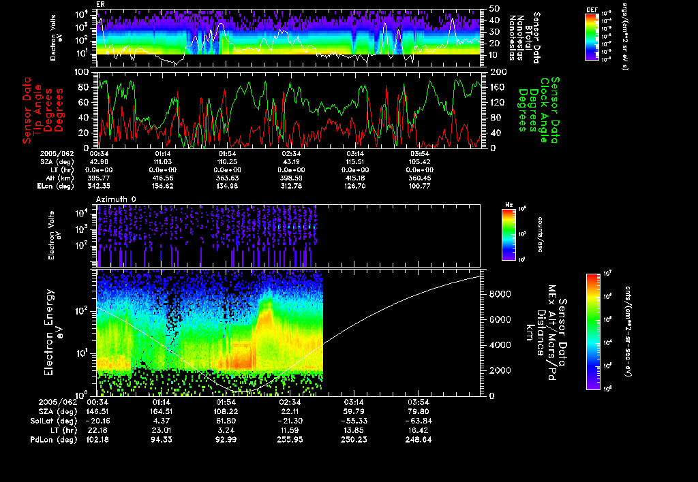Click the altitude value '416.56'
This screenshot has width=698, height=482.
click(x=162, y=178)
